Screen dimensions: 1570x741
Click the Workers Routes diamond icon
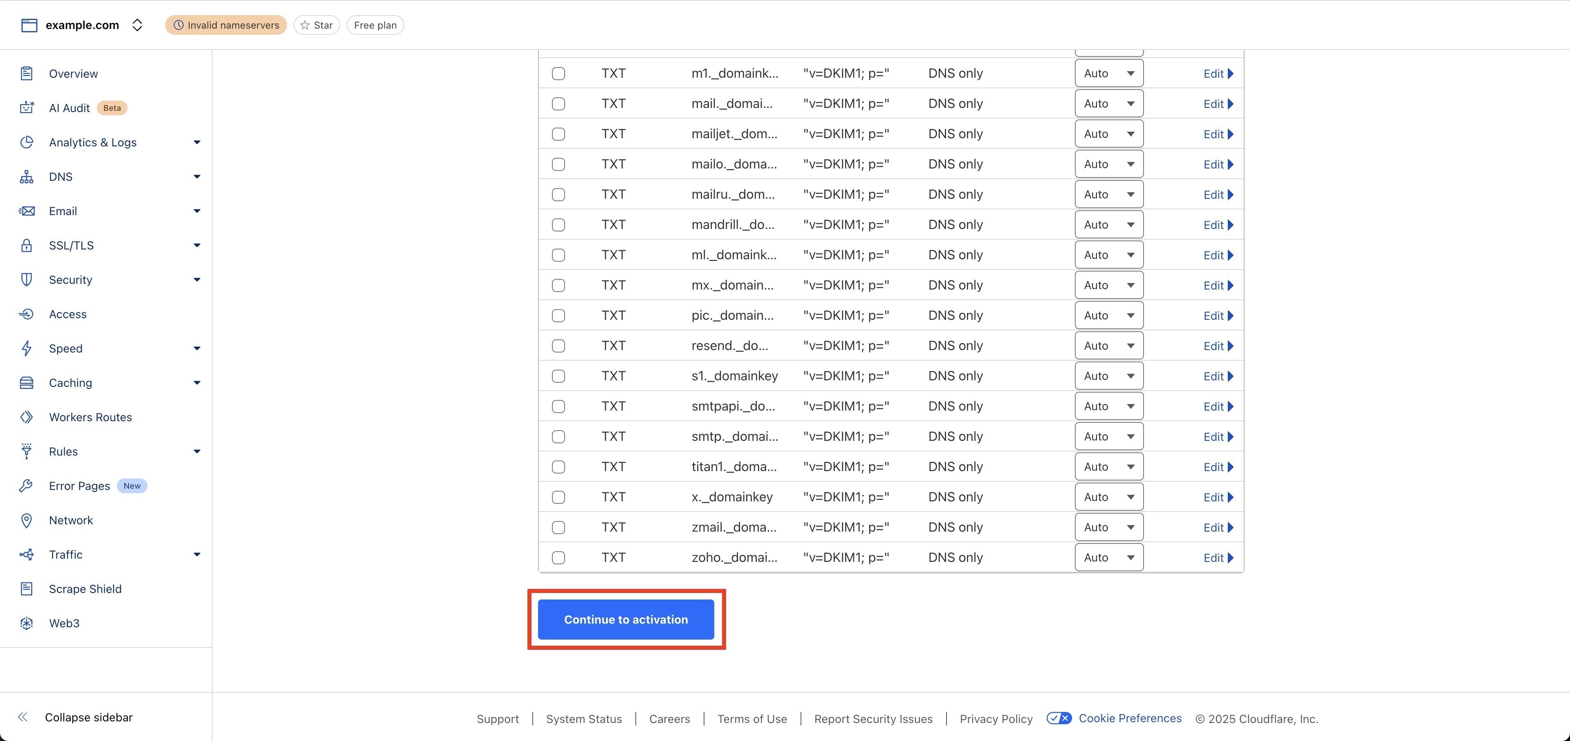tap(26, 418)
